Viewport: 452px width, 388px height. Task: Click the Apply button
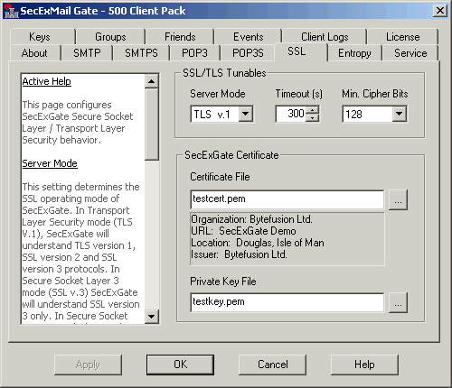point(88,365)
